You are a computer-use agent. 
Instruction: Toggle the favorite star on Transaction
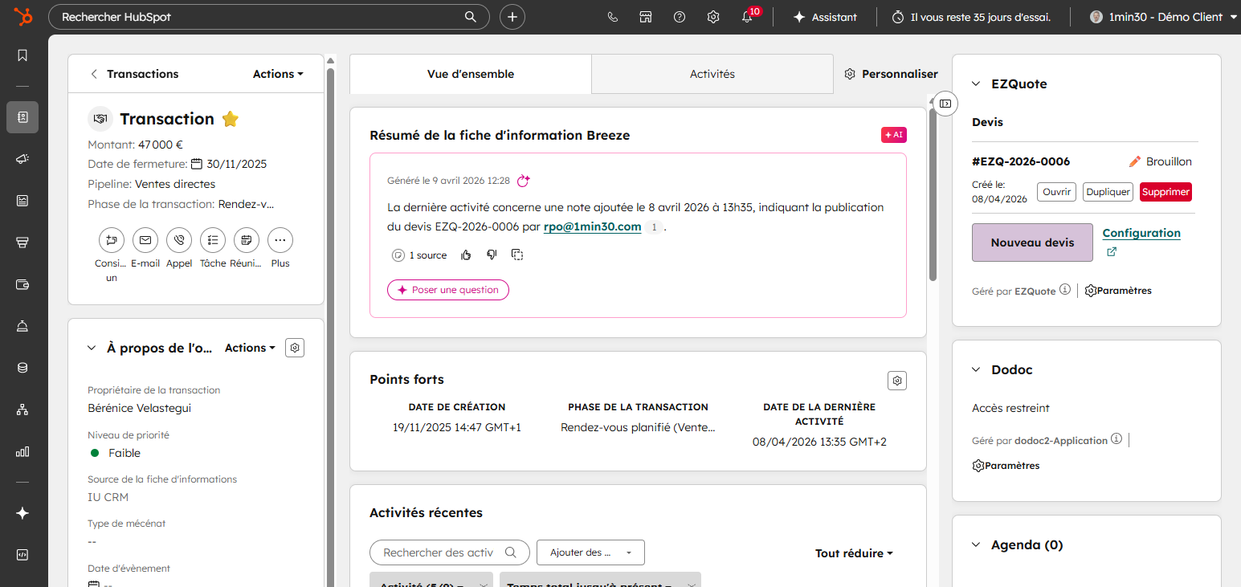(231, 120)
